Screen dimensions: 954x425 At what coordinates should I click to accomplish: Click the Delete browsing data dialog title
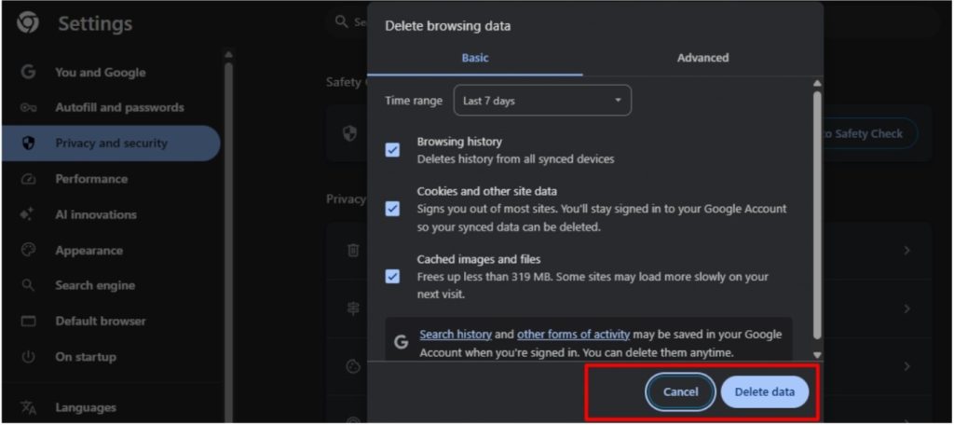click(x=448, y=26)
